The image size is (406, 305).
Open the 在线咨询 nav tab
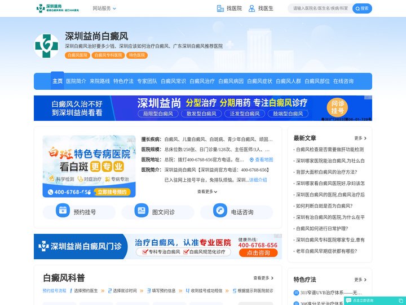tap(343, 81)
